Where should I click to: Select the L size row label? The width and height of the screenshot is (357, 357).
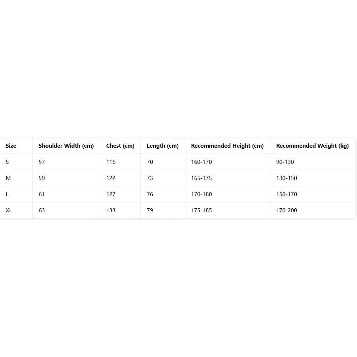7,194
